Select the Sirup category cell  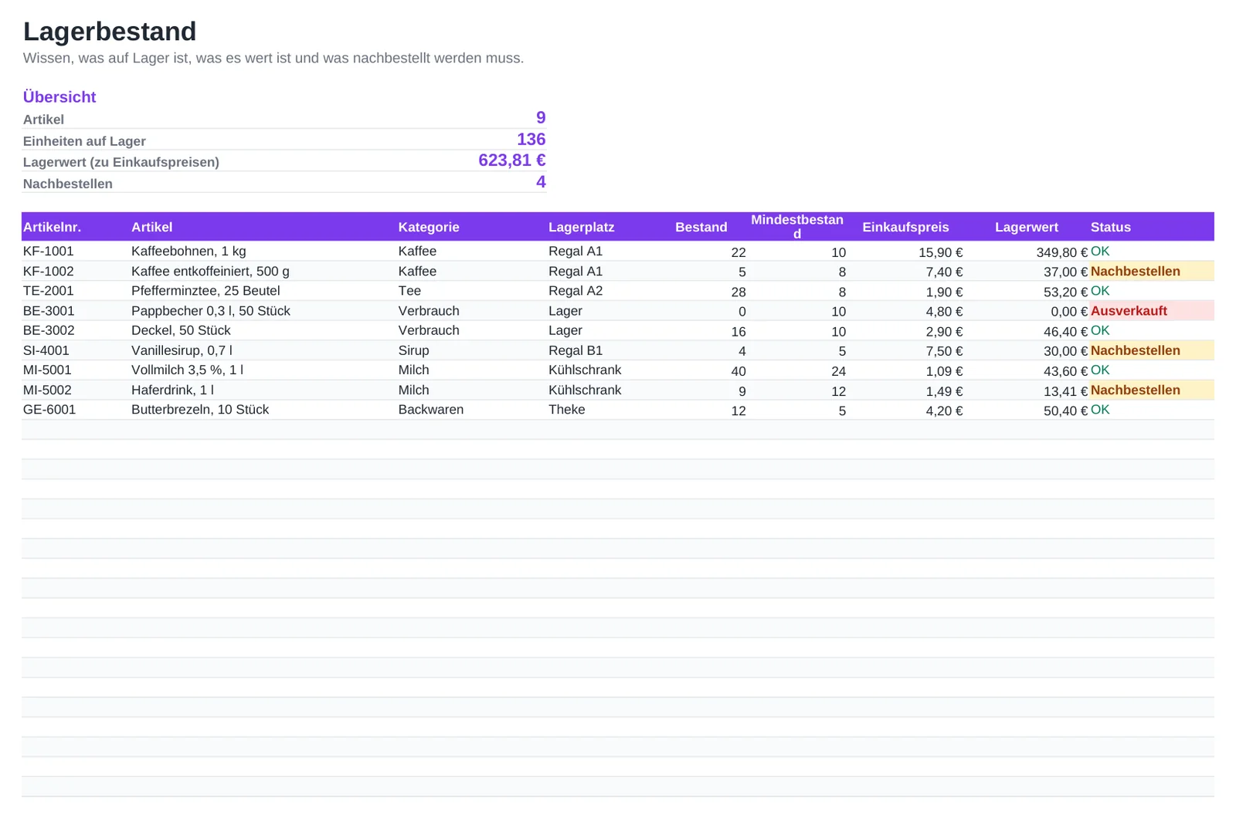[414, 350]
